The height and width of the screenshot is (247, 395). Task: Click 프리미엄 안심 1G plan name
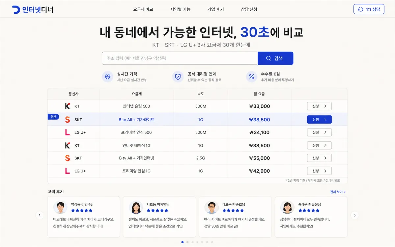(137, 171)
